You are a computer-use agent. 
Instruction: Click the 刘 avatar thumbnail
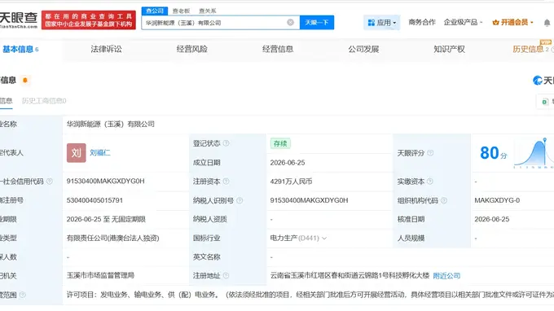pyautogui.click(x=77, y=153)
